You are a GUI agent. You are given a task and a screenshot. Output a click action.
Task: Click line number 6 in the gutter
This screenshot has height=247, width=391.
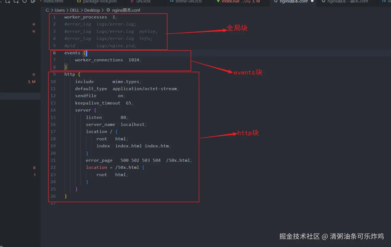(54, 53)
